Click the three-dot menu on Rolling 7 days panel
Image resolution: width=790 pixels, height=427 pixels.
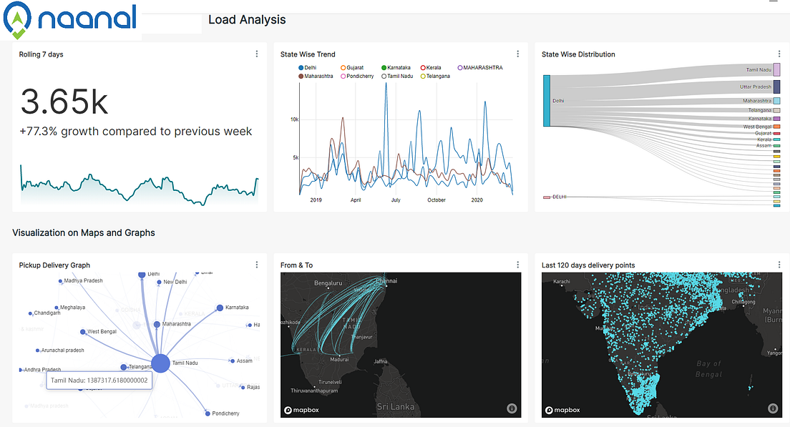pos(256,54)
